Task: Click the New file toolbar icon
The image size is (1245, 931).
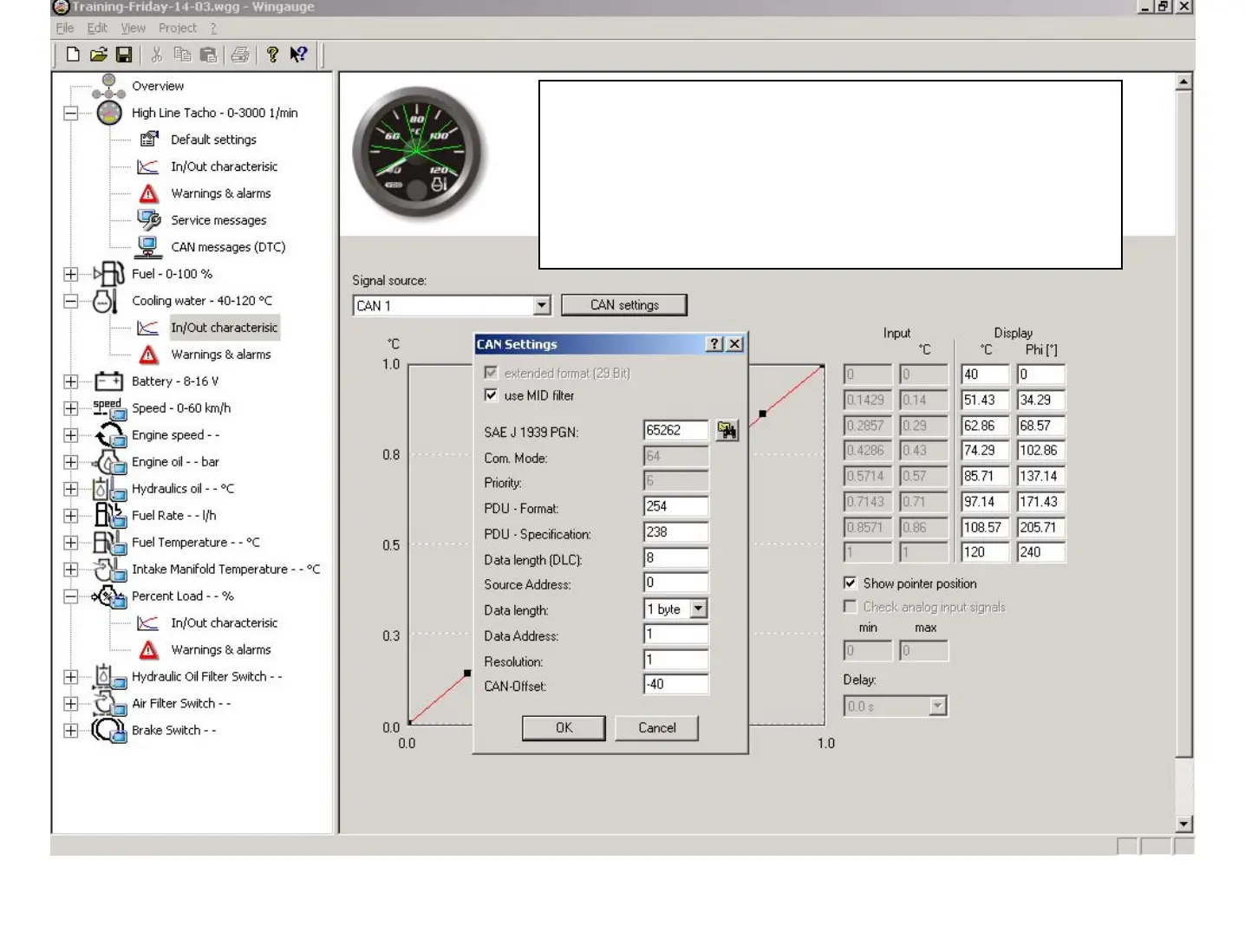Action: (x=74, y=55)
